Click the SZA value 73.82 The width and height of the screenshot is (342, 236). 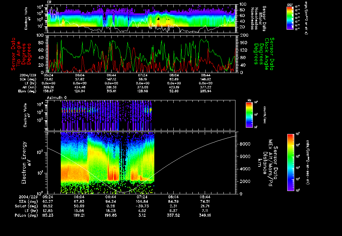coord(48,79)
